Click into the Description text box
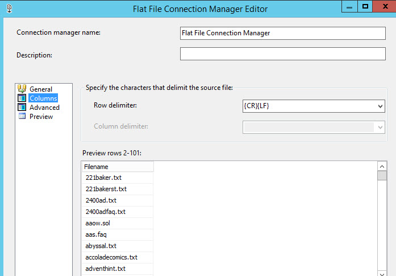The height and width of the screenshot is (276, 396). point(282,53)
